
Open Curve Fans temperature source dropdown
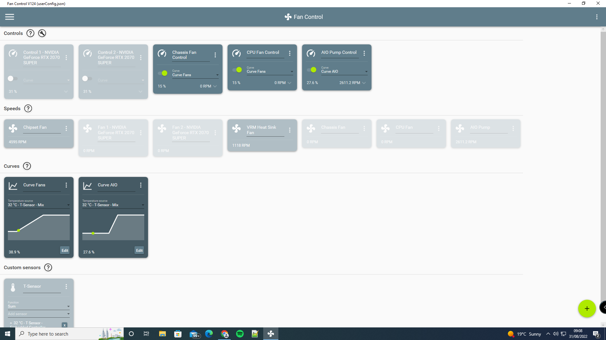click(x=39, y=205)
